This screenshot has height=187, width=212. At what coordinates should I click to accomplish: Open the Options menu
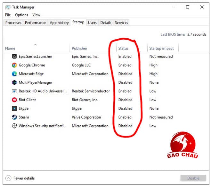(21, 15)
